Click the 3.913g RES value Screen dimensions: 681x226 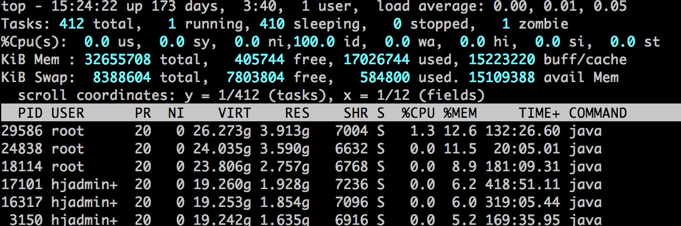click(x=285, y=131)
